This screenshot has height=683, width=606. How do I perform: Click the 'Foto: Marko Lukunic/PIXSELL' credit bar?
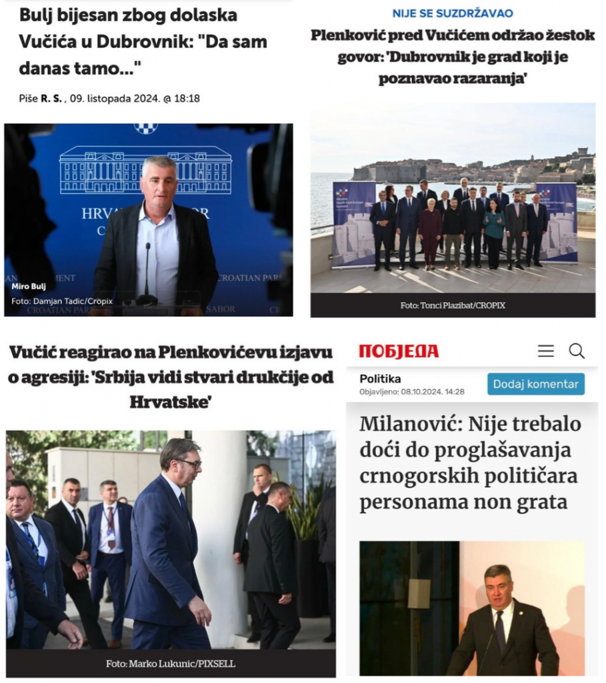(171, 664)
